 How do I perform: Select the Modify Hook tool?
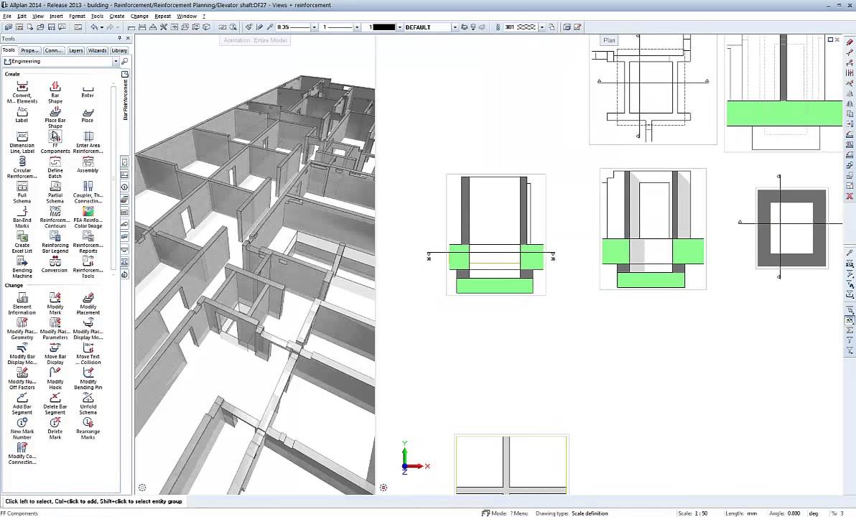coord(55,378)
